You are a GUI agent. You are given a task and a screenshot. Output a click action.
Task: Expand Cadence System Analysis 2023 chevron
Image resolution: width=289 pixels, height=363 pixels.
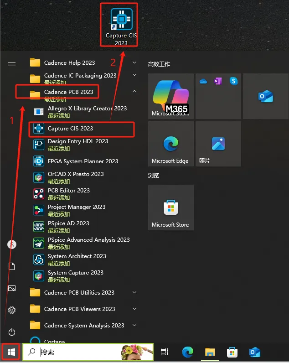134,325
